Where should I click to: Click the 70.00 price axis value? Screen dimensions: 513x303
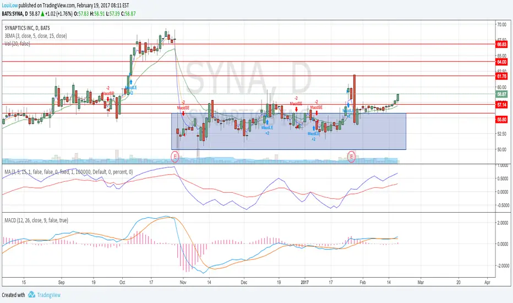click(x=502, y=25)
